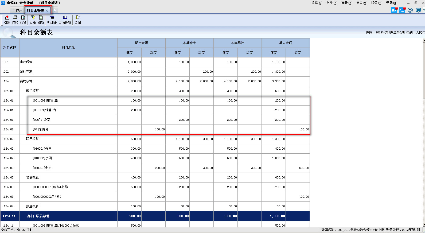Select the 1124.11 部门+职员核算 row

(x=38, y=216)
